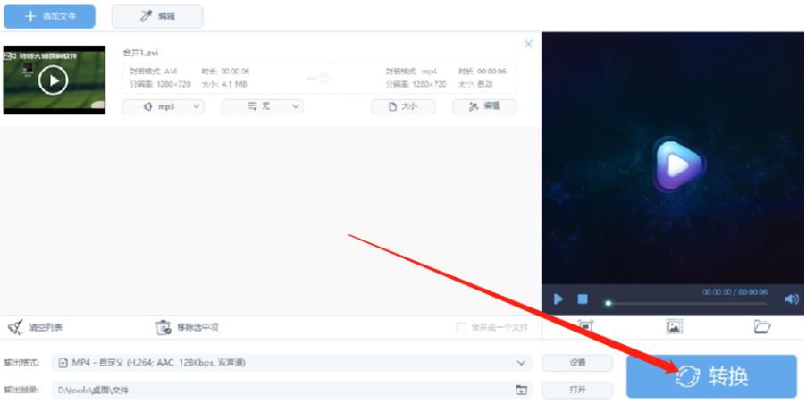Mute the preview with the speaker icon
This screenshot has width=806, height=404.
(x=792, y=299)
